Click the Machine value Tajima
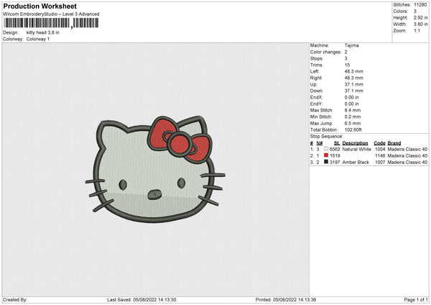The width and height of the screenshot is (431, 305). click(351, 45)
